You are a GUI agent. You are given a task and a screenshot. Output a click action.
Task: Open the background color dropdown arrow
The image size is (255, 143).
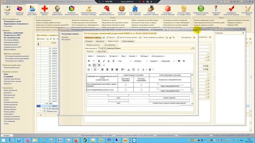coord(153,70)
